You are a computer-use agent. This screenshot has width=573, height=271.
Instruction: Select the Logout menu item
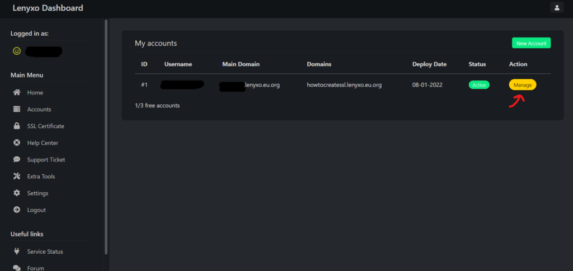[x=36, y=210]
